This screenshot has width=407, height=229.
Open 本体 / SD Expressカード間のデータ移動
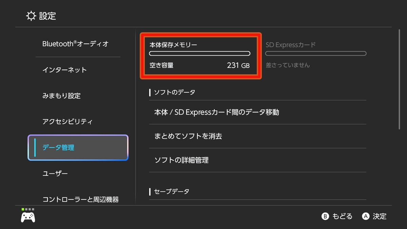216,112
